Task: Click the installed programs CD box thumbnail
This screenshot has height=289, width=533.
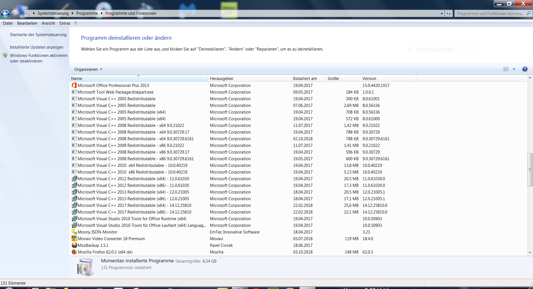Action: pos(85,267)
